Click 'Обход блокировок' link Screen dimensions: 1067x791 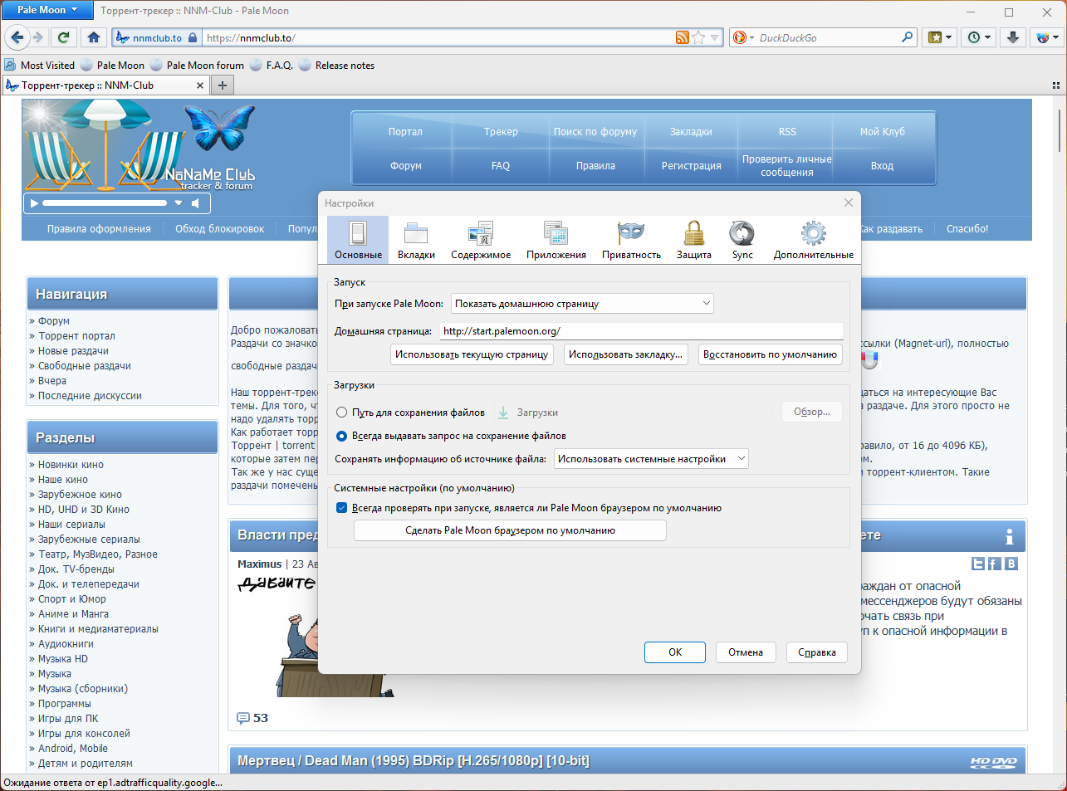pyautogui.click(x=219, y=229)
